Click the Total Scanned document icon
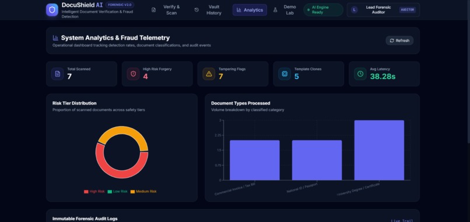470x222 pixels. [x=57, y=74]
